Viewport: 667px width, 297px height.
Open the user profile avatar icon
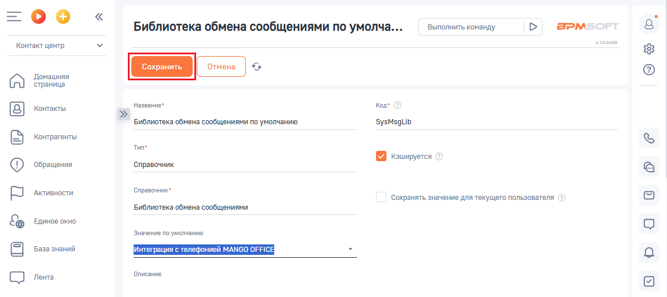pos(648,24)
